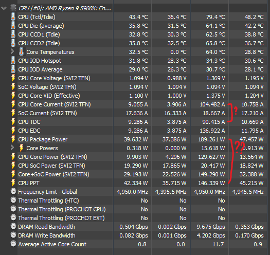Click clock icon of Average Active Core Count
This screenshot has height=255, width=270.
click(x=13, y=244)
